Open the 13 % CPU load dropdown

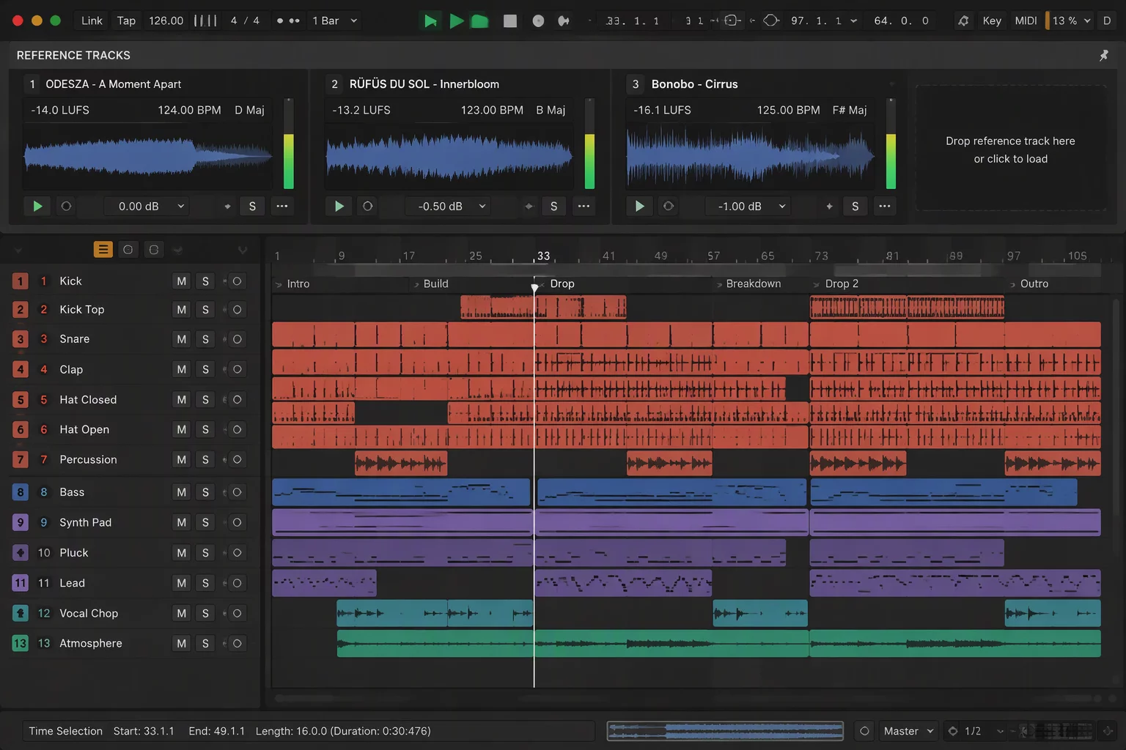[x=1071, y=21]
